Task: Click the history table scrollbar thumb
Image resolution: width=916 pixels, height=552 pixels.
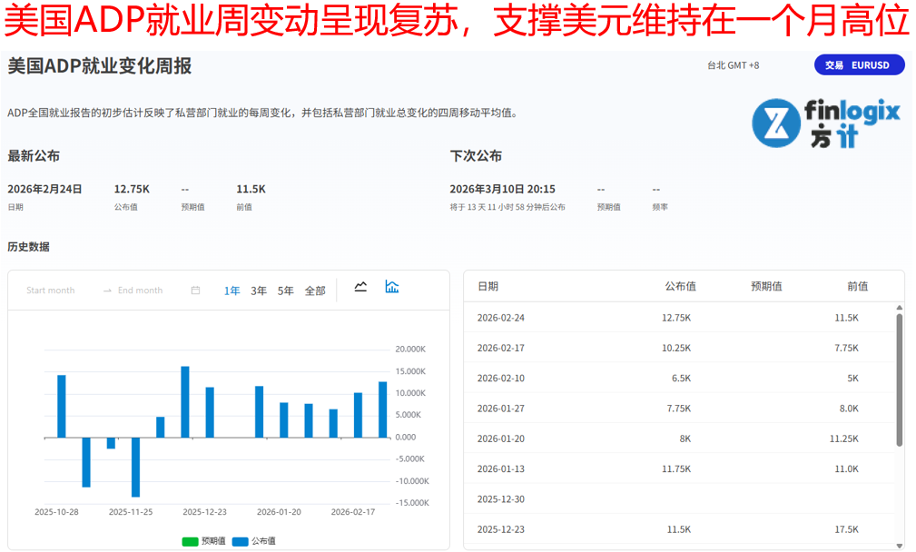Action: 899,379
